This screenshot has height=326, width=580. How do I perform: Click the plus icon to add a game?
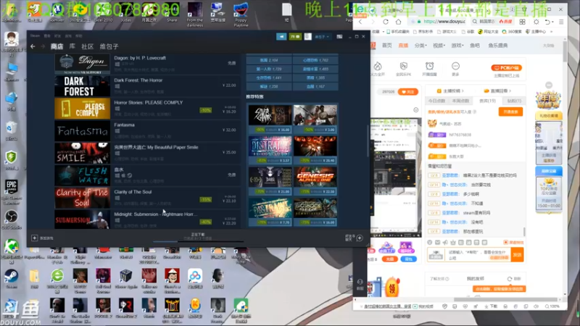click(34, 238)
